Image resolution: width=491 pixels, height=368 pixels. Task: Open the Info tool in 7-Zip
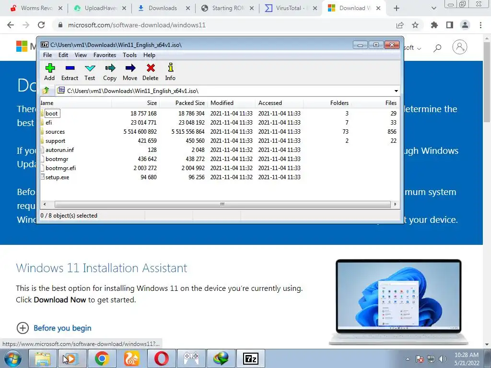pos(170,72)
